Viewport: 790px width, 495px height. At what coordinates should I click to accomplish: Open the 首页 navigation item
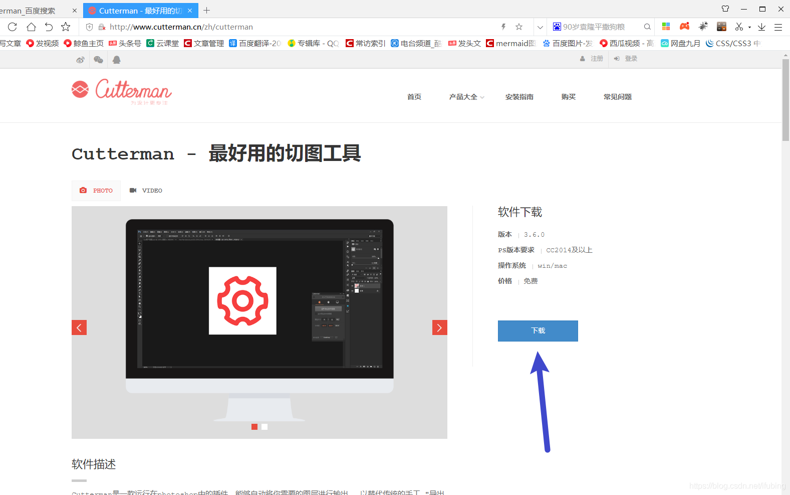414,97
